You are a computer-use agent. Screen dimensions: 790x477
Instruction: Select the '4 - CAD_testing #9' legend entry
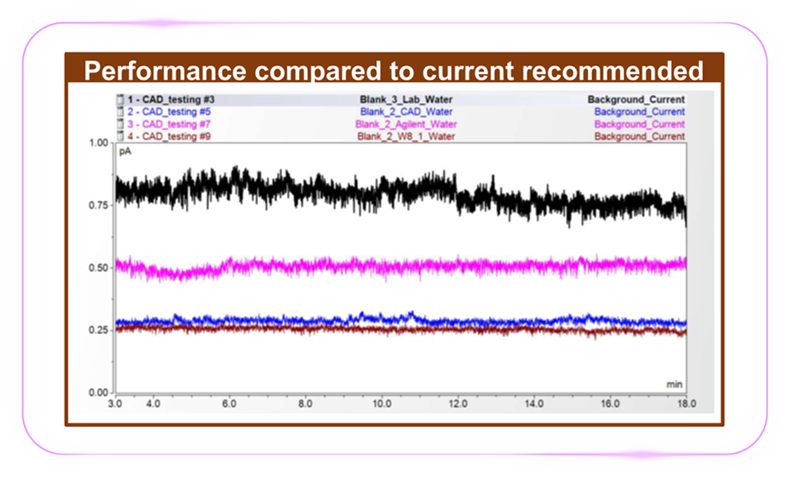click(171, 137)
